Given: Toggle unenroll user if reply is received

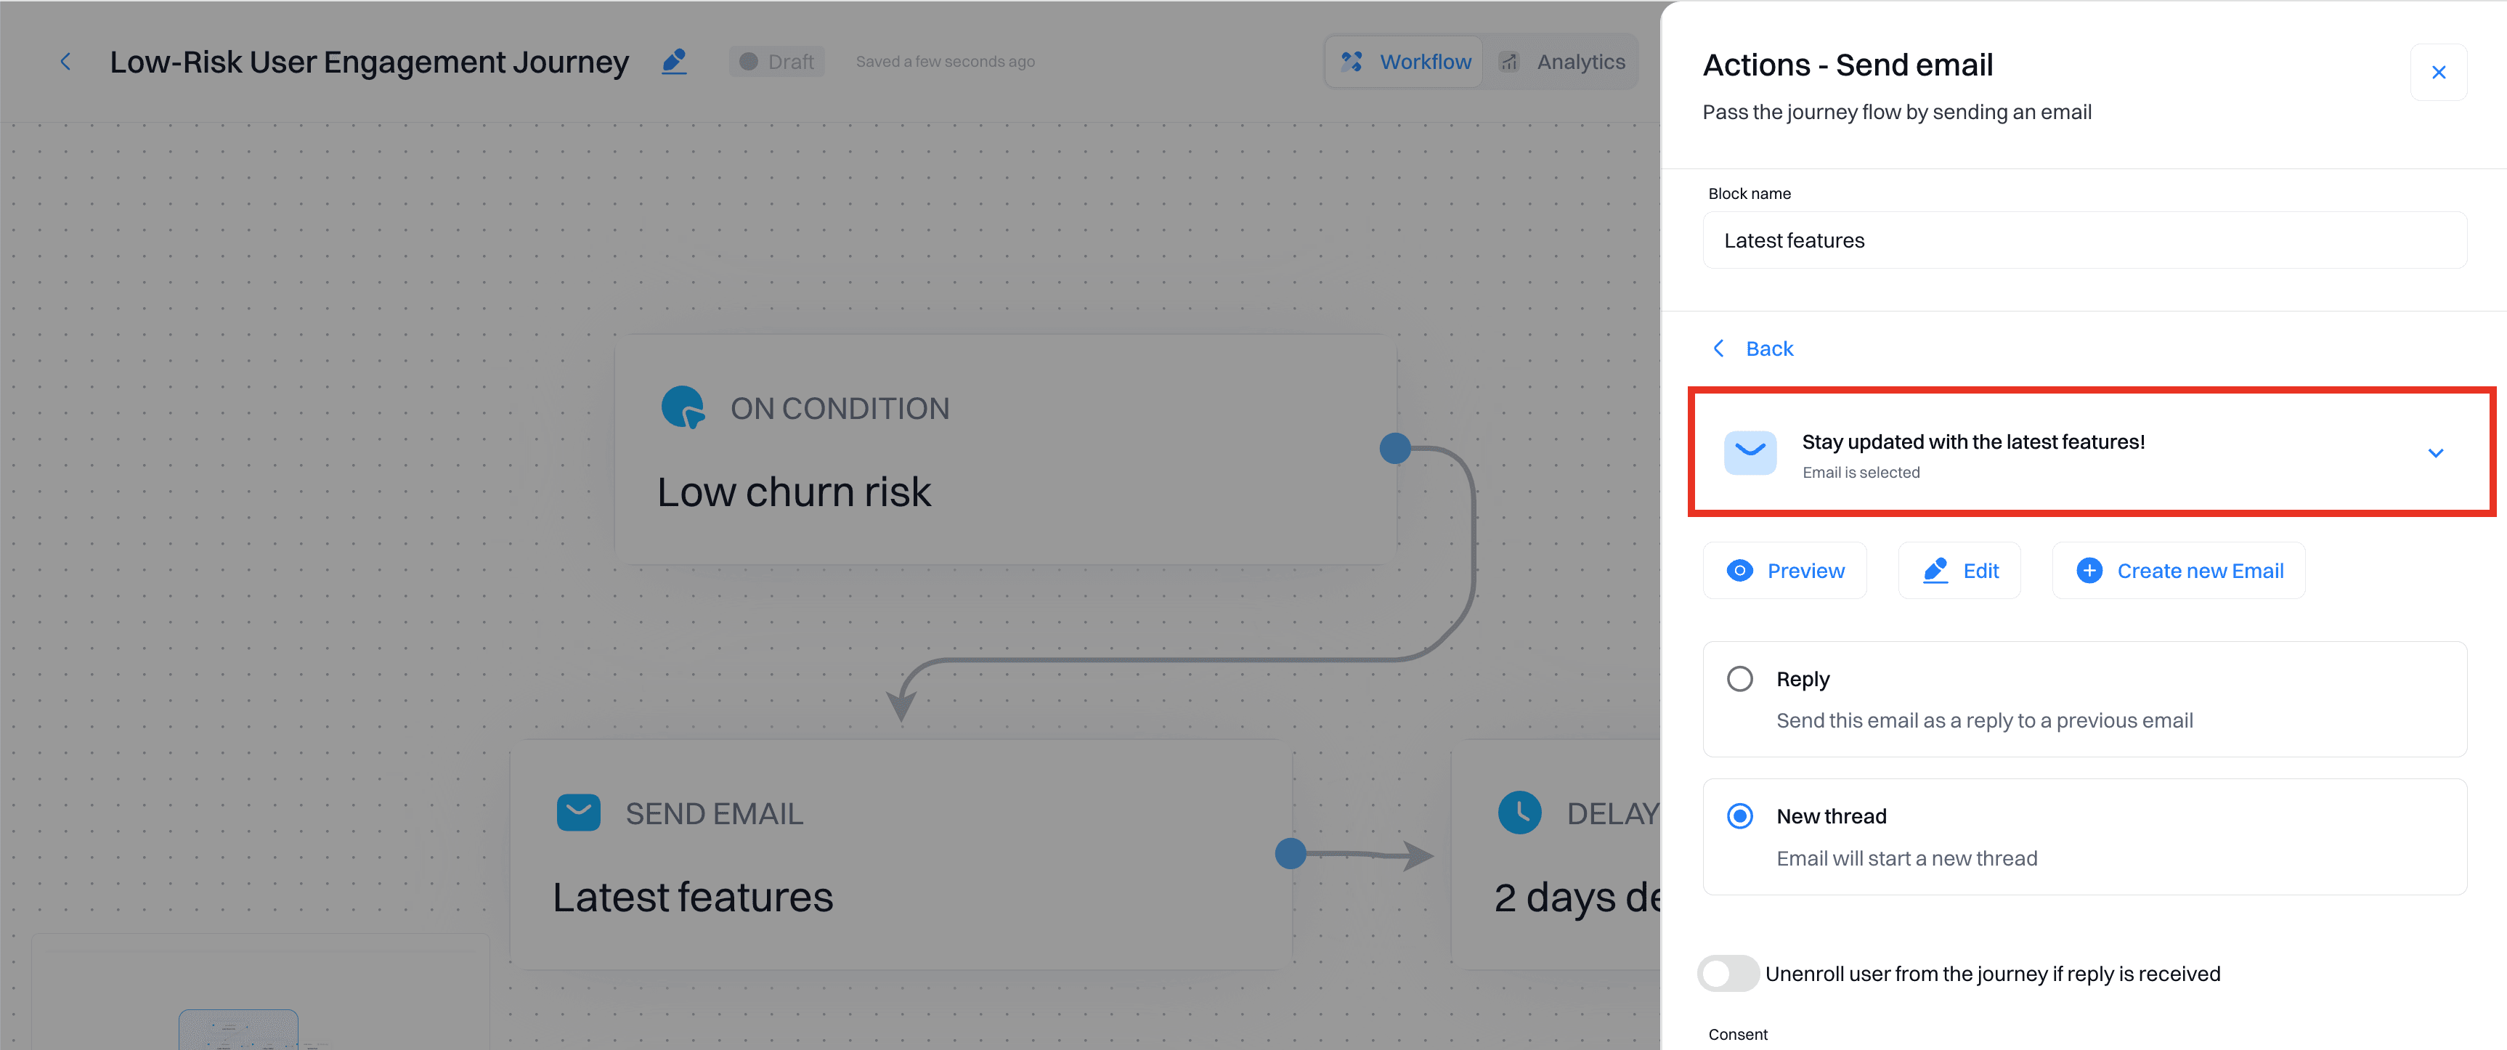Looking at the screenshot, I should [1728, 973].
